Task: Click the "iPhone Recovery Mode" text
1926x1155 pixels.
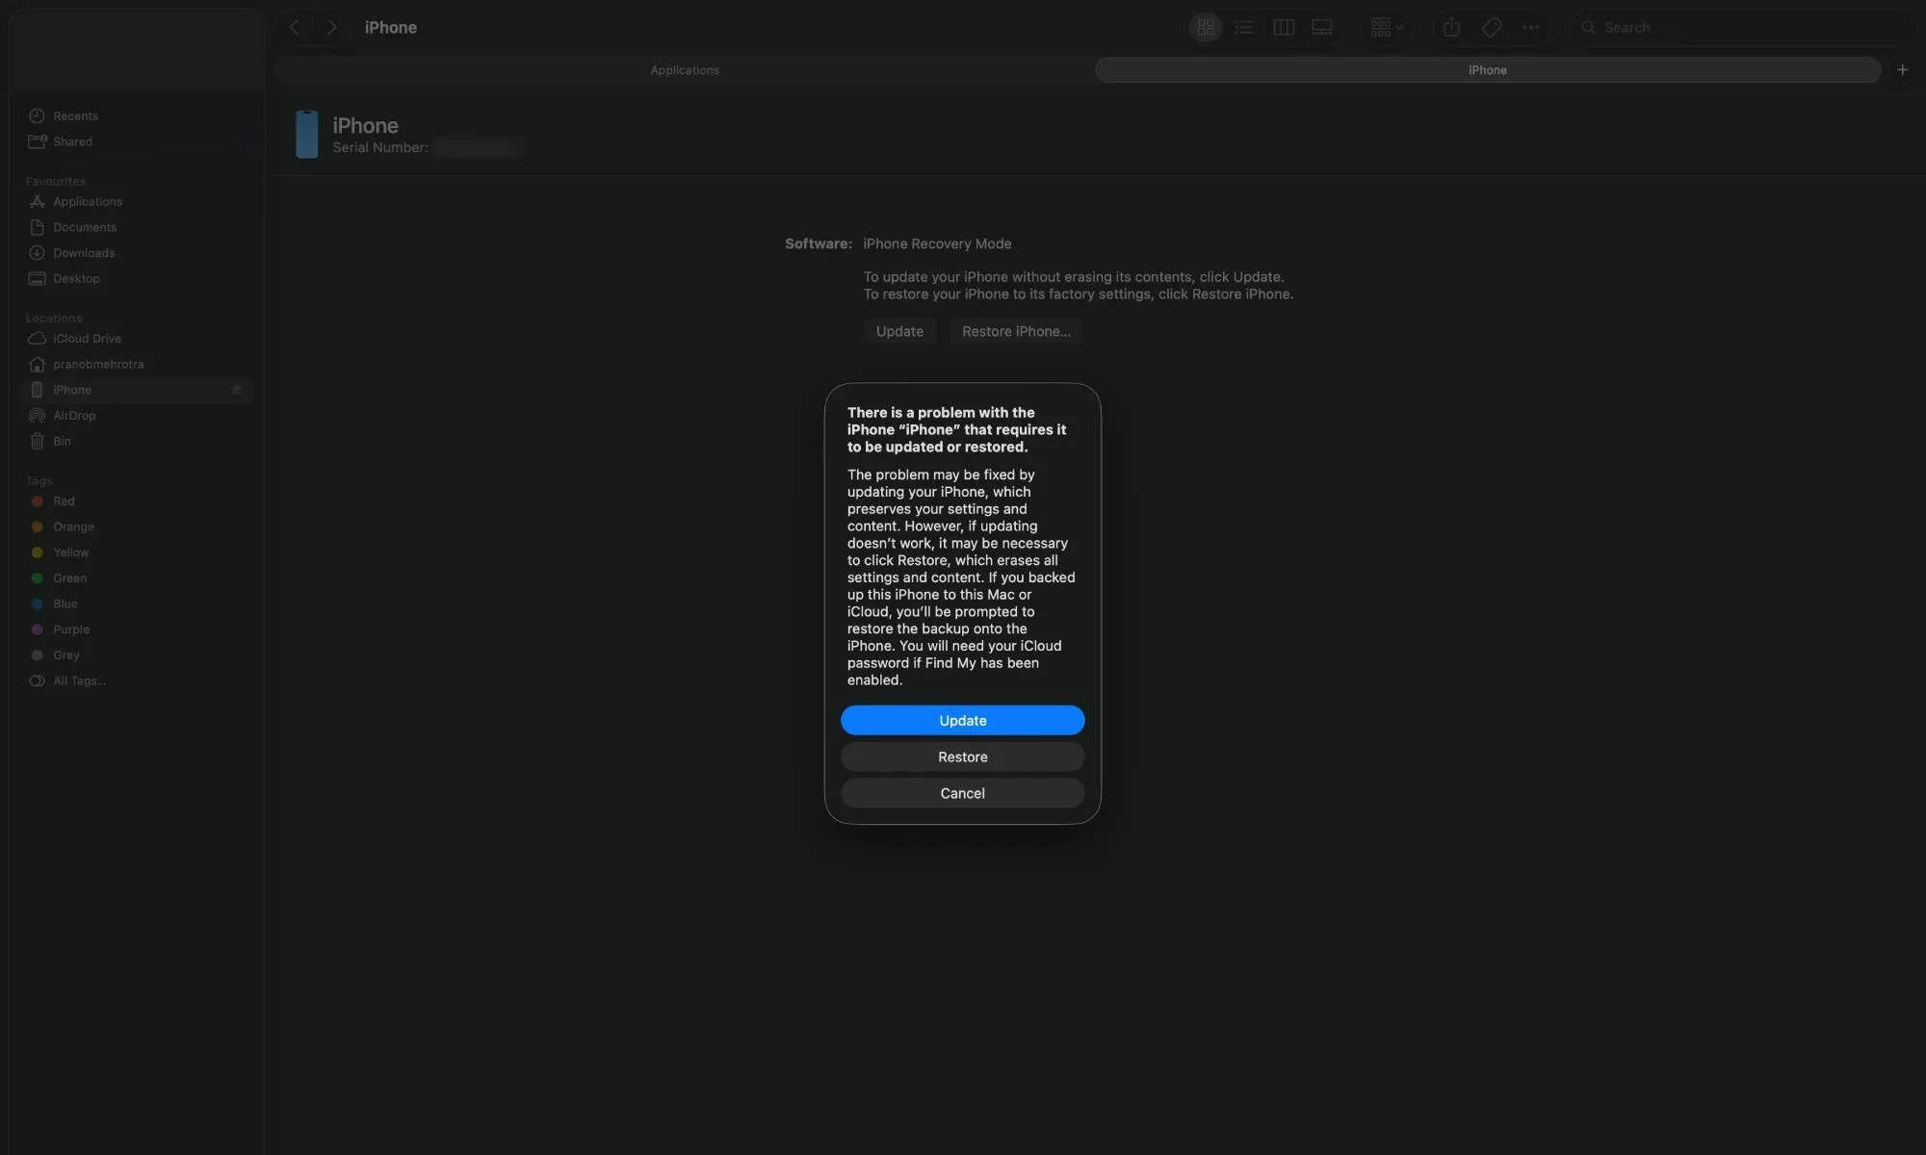Action: point(937,244)
